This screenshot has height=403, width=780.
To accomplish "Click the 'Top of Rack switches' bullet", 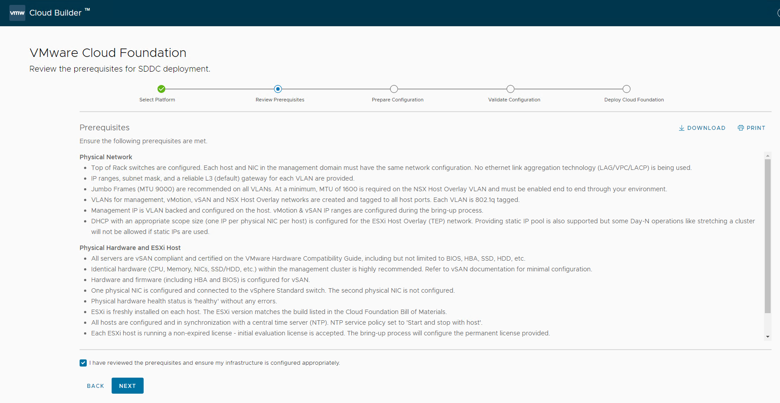I will click(391, 168).
